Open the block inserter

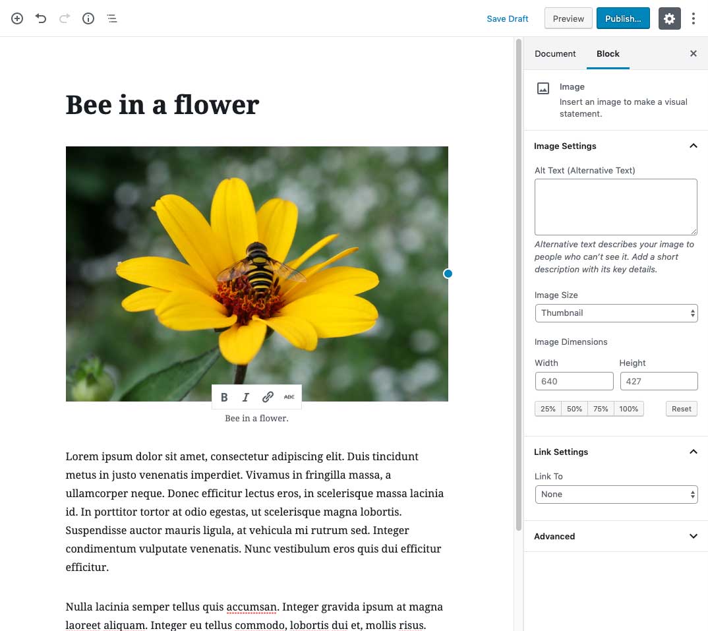16,18
